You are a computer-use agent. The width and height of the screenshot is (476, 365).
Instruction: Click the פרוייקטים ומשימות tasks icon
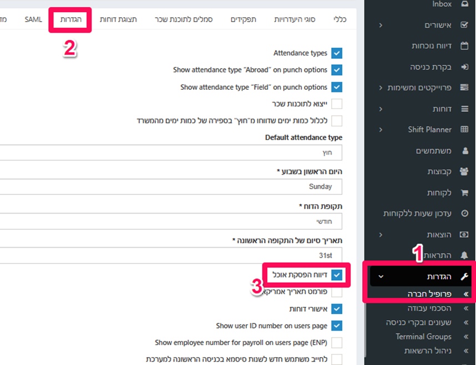pos(464,88)
